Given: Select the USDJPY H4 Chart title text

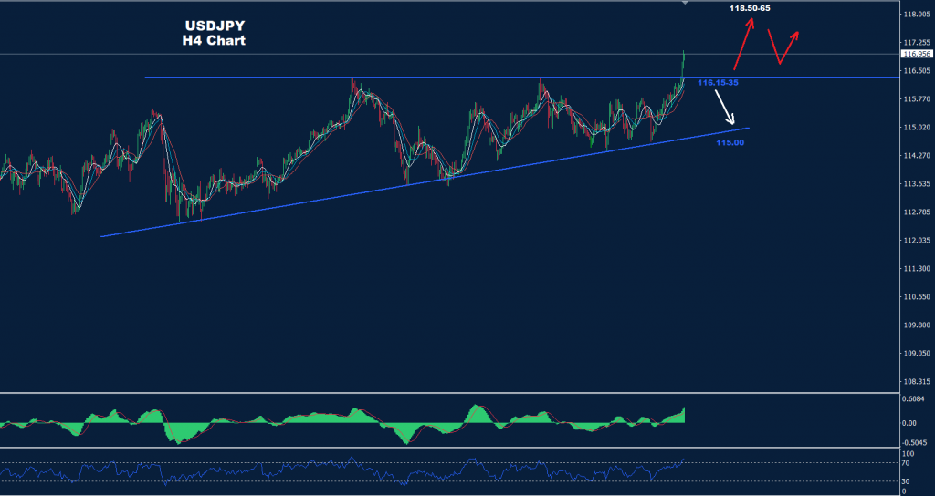Looking at the screenshot, I should [x=214, y=34].
